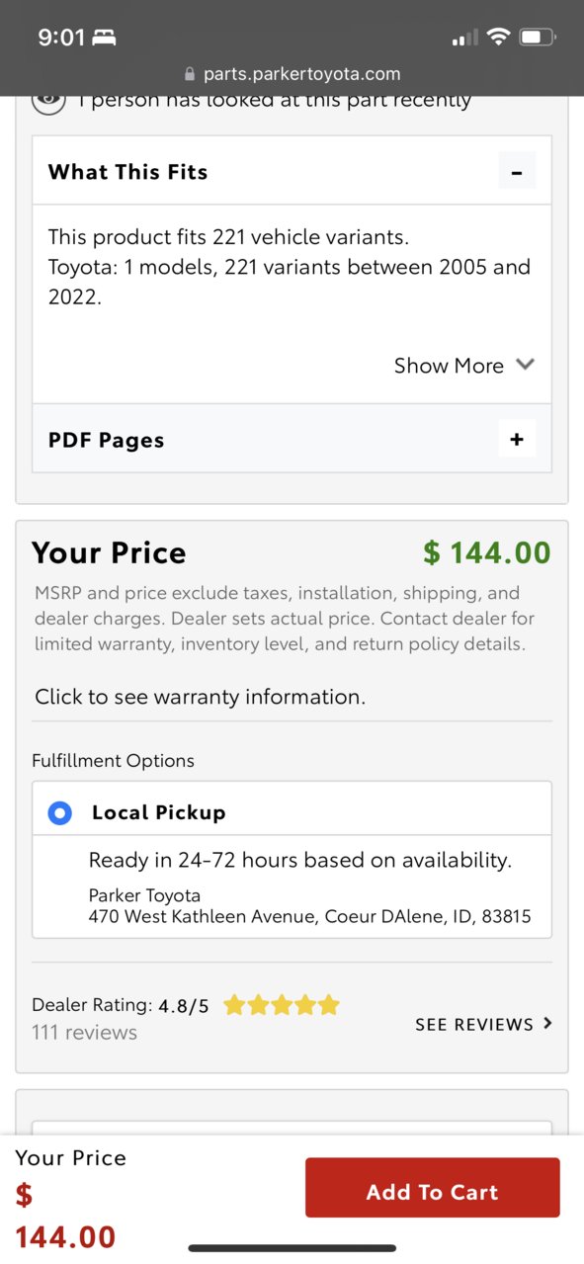Image resolution: width=584 pixels, height=1264 pixels.
Task: Select the Local Pickup radio button
Action: 60,813
